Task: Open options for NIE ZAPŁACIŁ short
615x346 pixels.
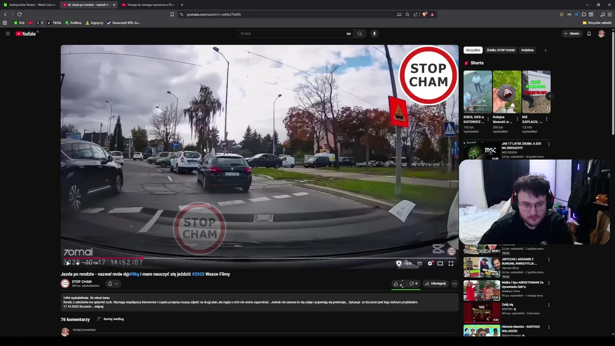Action: point(546,119)
